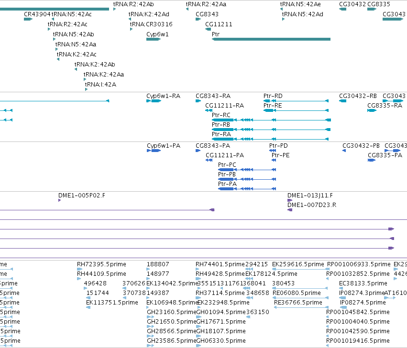407x348 pixels.
Task: Open the CR43904 gene label
Action: coord(37,14)
